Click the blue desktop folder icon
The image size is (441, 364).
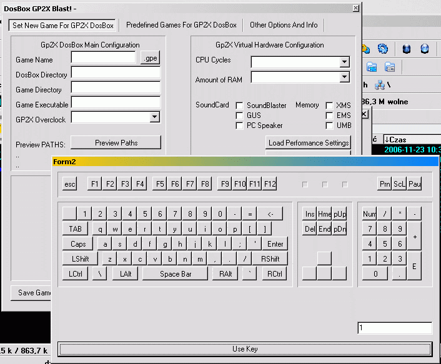(372, 67)
